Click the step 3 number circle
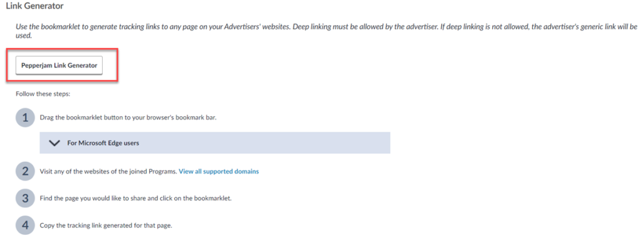This screenshot has height=238, width=642. coord(25,199)
